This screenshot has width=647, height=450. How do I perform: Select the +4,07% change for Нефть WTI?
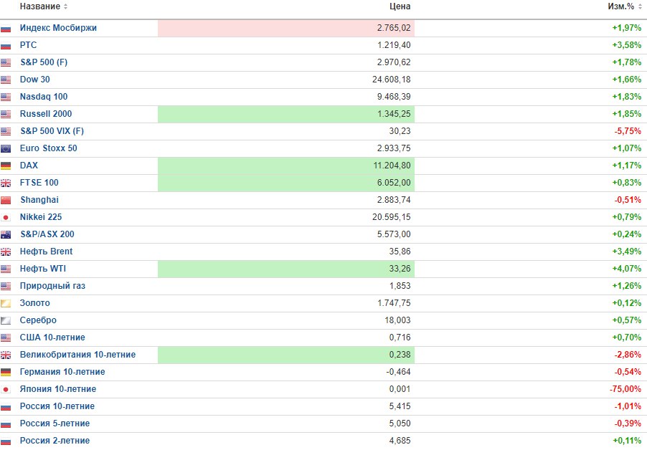tap(627, 269)
